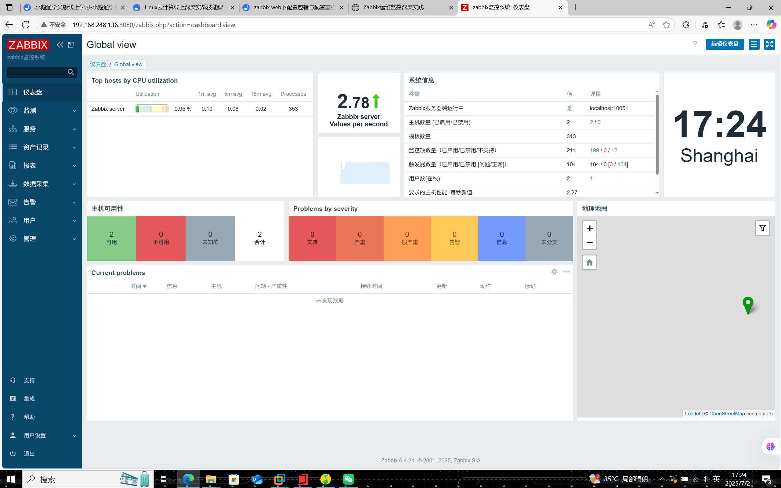Viewport: 781px width, 488px height.
Task: Click the search magnifier icon in sidebar
Action: [71, 72]
